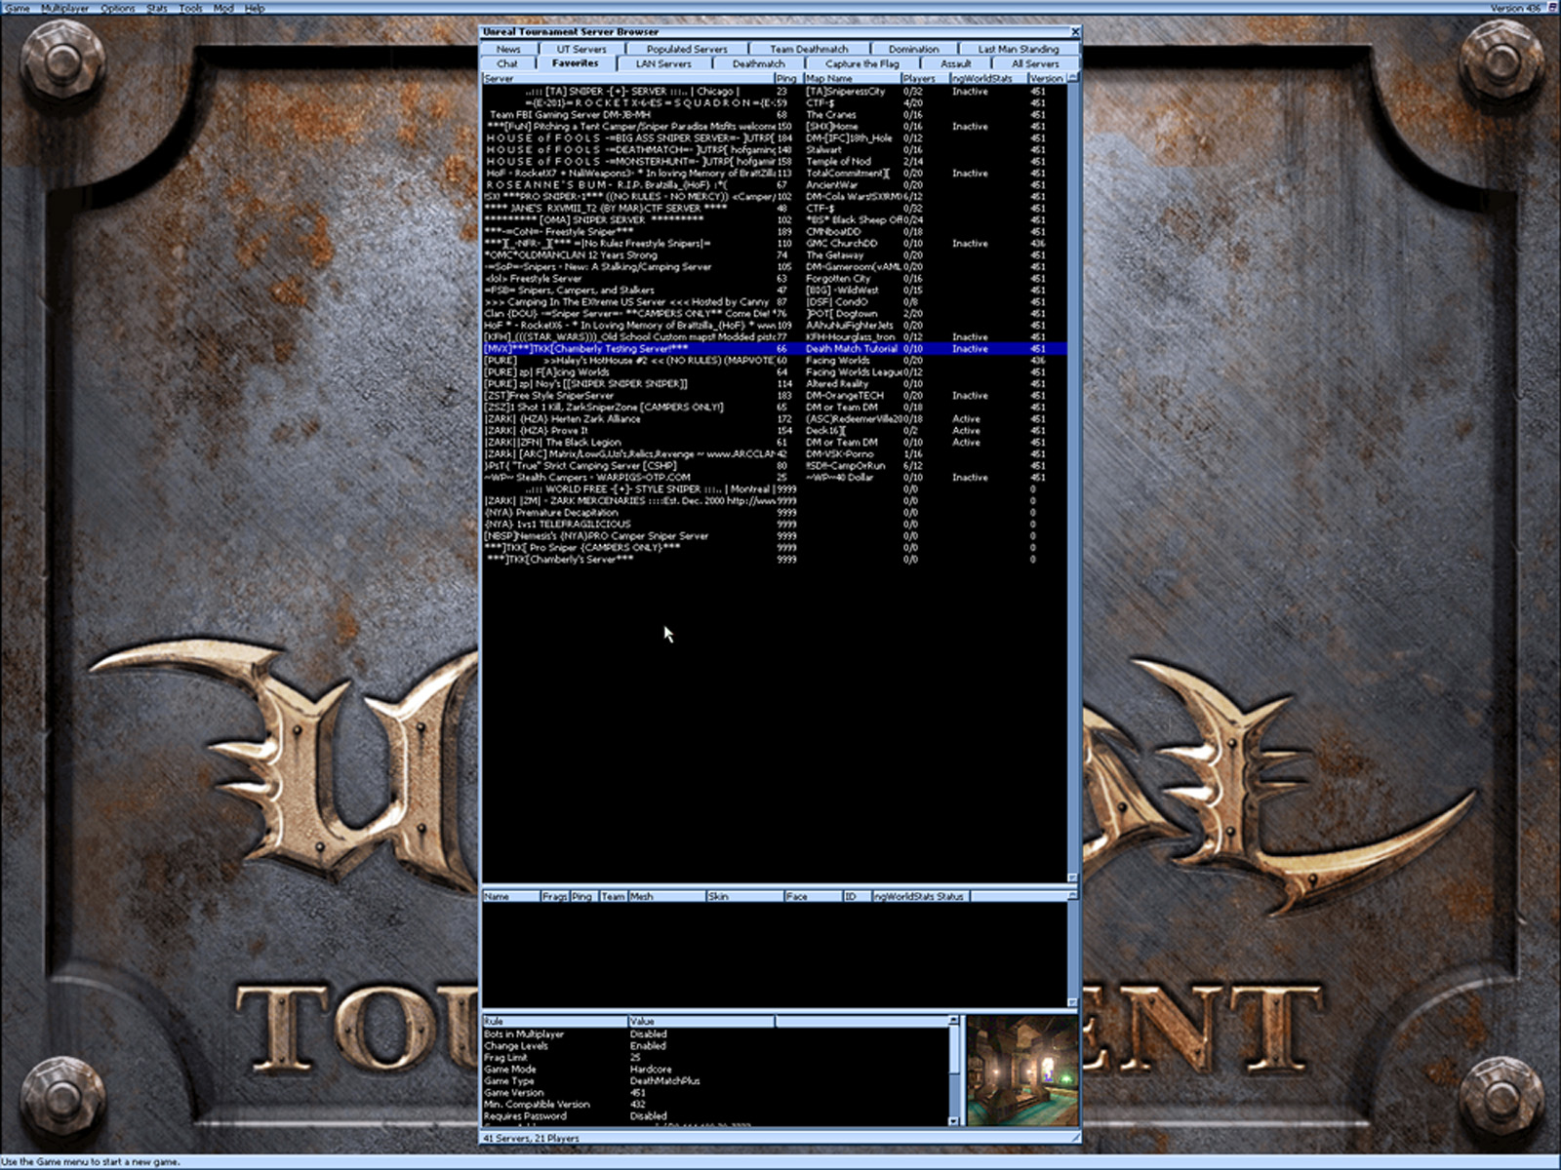Open the Capture the Flag tab

(862, 63)
